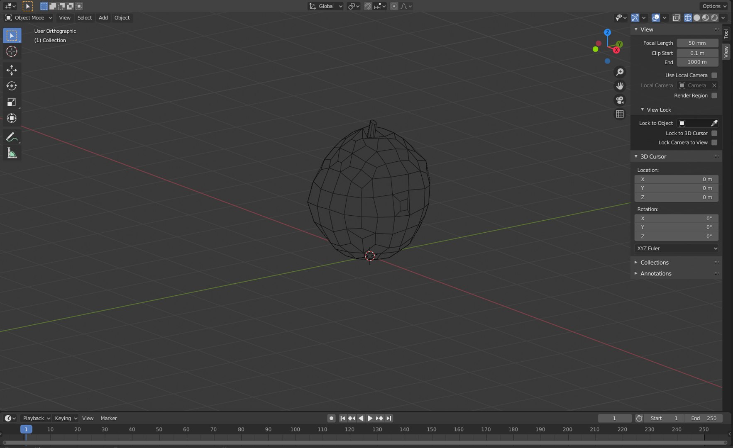Jump to next keyframe
The height and width of the screenshot is (448, 733).
click(379, 418)
